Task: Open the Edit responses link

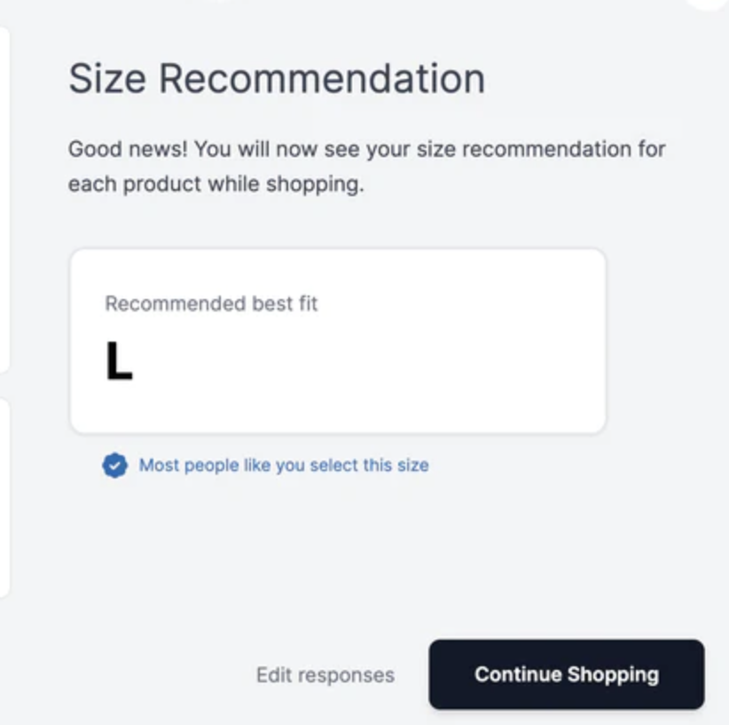Action: 325,675
